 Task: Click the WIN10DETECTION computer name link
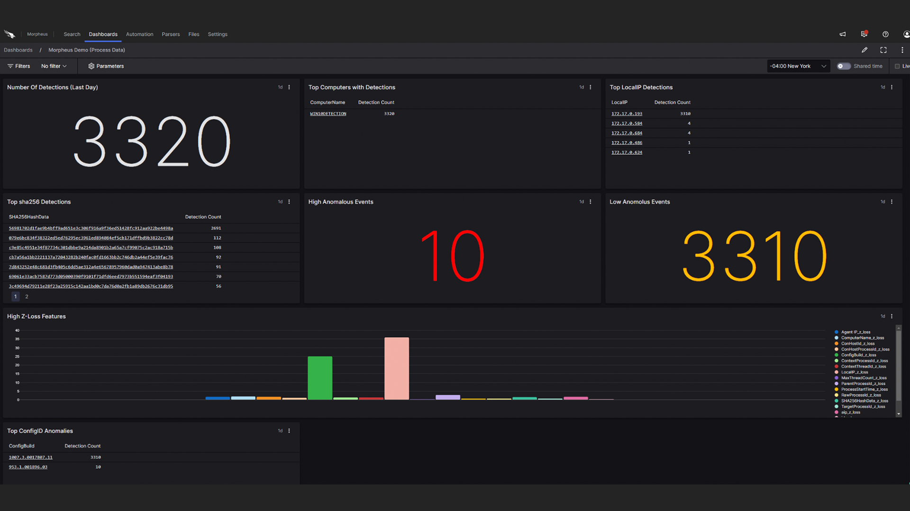(328, 114)
